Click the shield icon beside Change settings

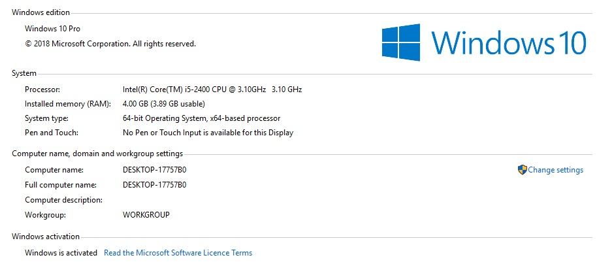pos(522,170)
